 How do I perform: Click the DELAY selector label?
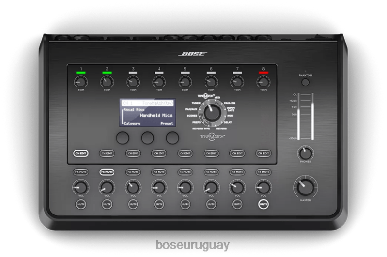(x=228, y=122)
